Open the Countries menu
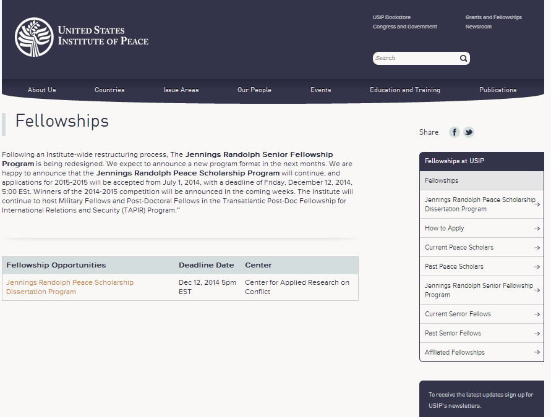Screen dimensions: 551x417 tap(109, 90)
